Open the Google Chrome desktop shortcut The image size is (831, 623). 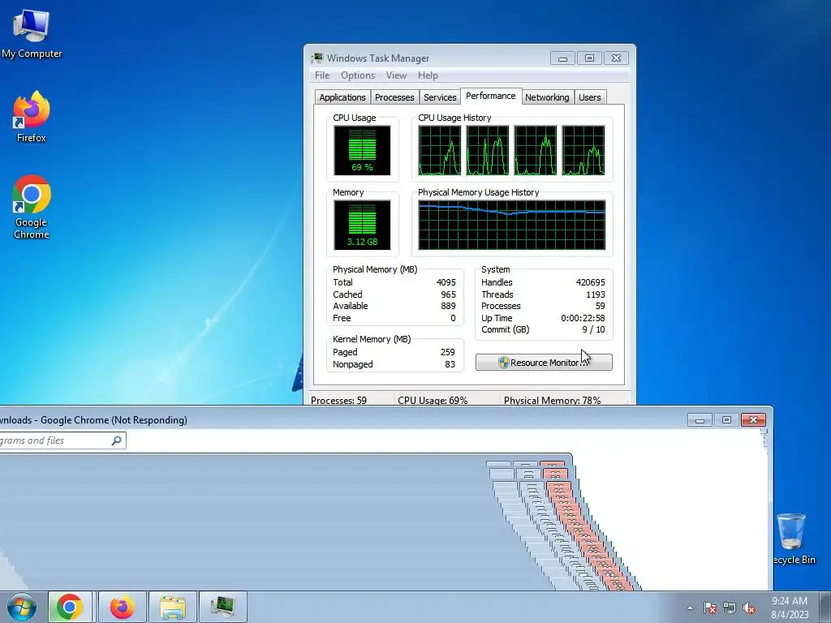point(32,207)
